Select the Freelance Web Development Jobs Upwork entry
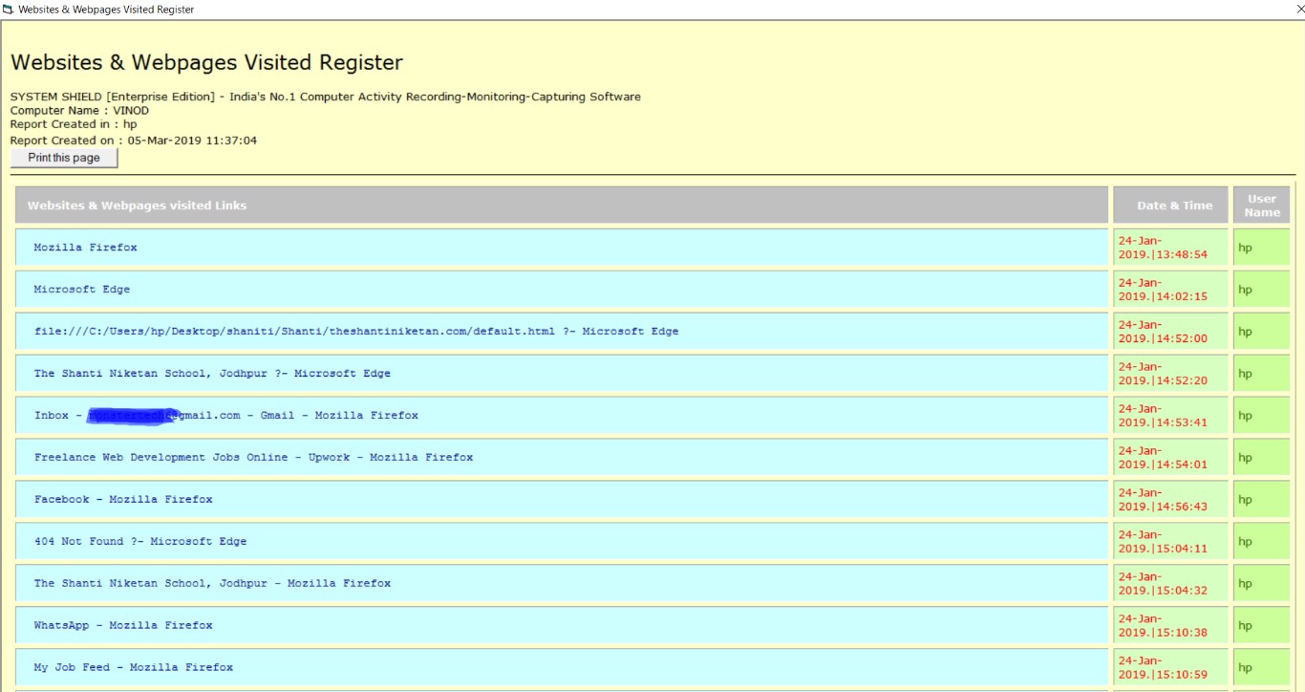1305x692 pixels. (562, 458)
